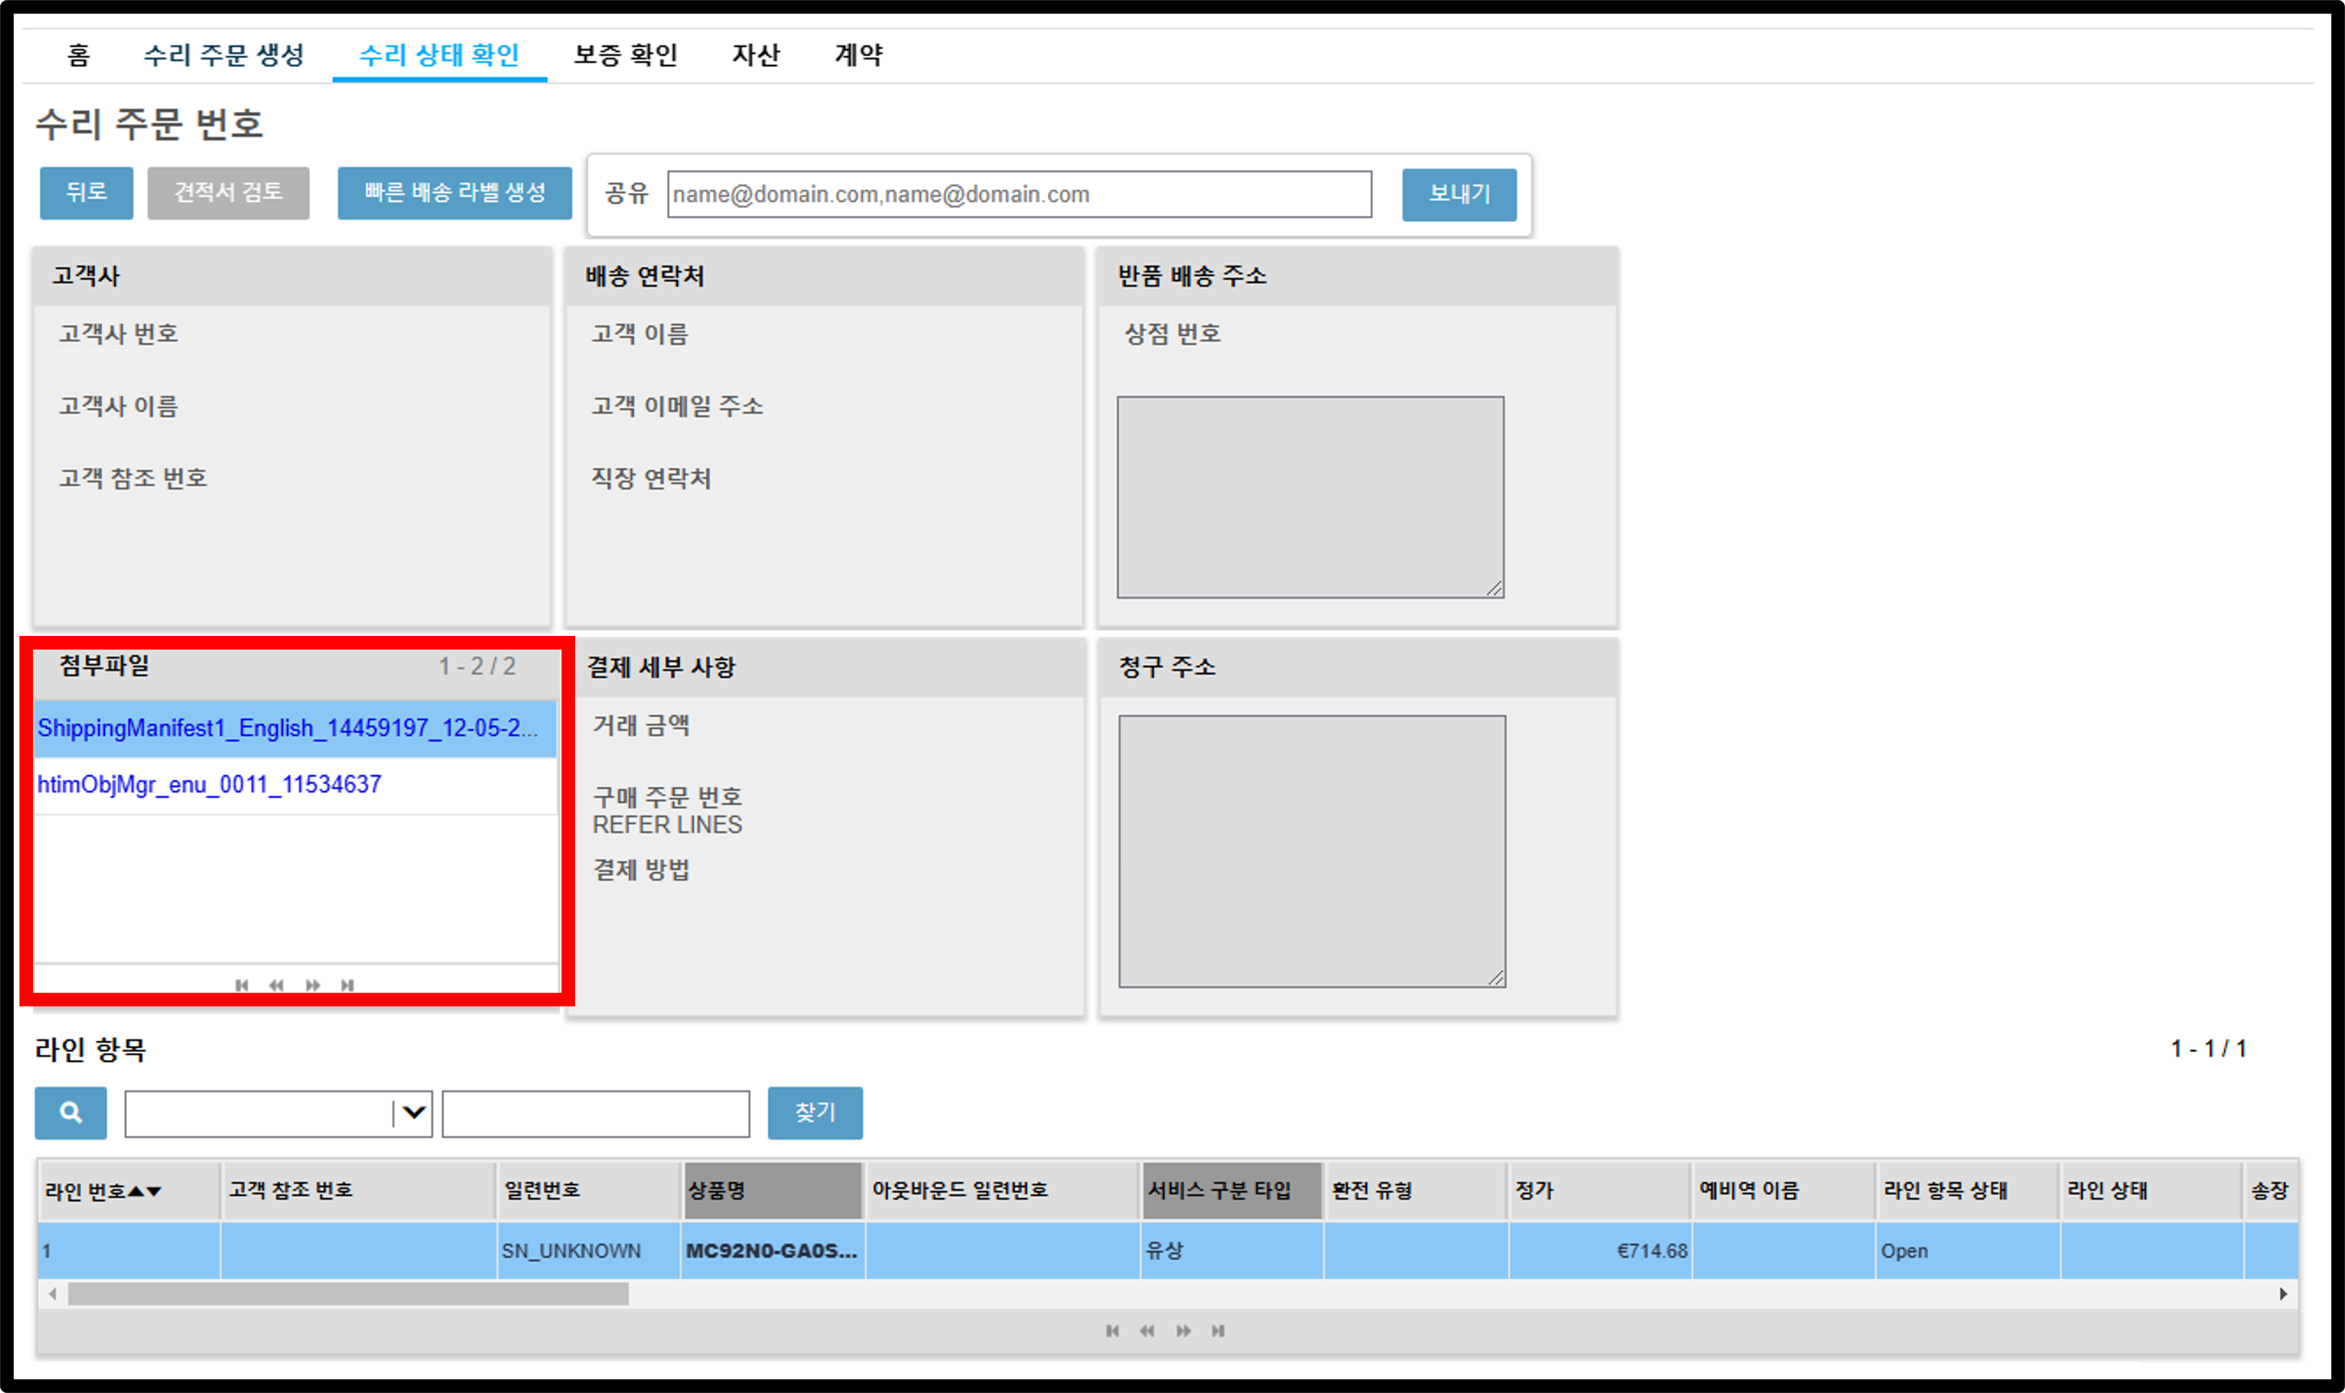Go to previous page of attachments list
The height and width of the screenshot is (1393, 2345).
[x=276, y=984]
